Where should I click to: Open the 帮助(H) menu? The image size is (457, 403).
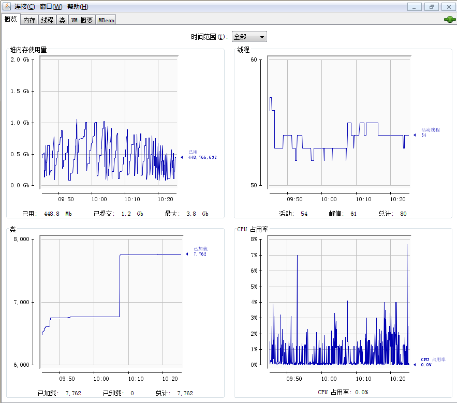[x=77, y=7]
